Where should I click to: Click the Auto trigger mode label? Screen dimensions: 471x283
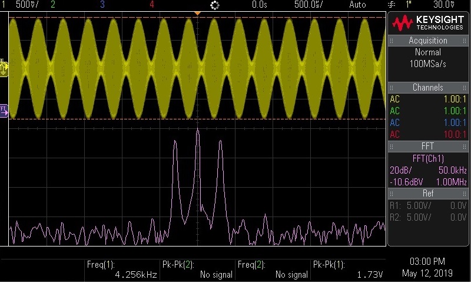pos(357,5)
